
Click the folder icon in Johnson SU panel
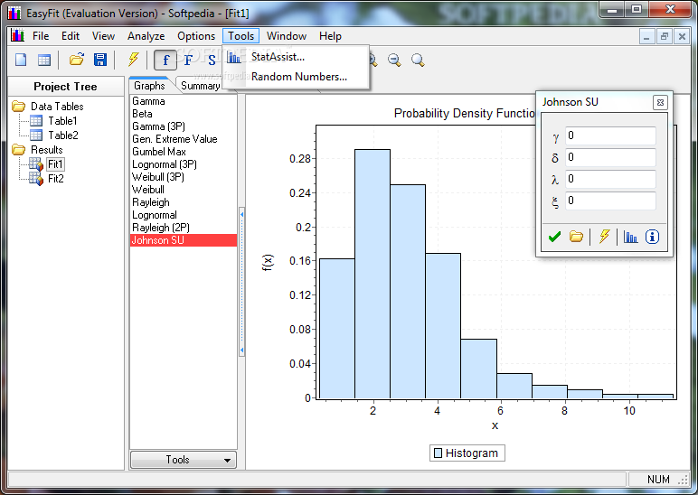pos(576,237)
